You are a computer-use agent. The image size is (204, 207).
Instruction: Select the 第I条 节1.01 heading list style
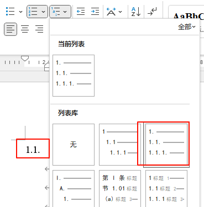[120, 189]
